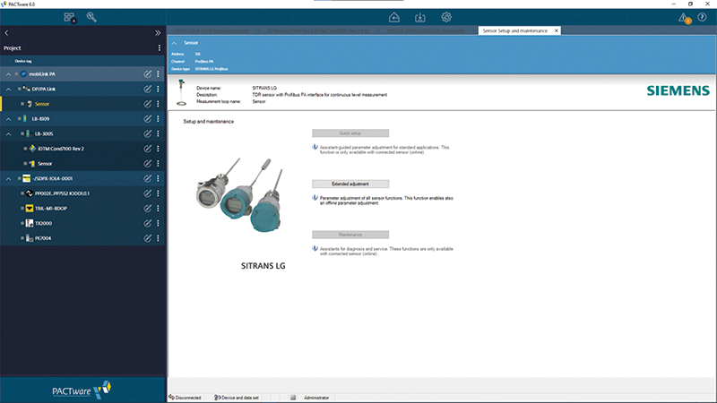This screenshot has height=403, width=717.
Task: Select the PE7004 tree item
Action: (43, 238)
